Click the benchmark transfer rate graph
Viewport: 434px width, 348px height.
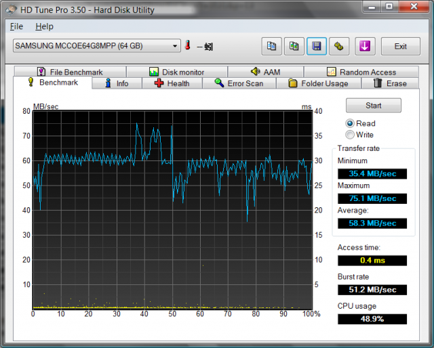(x=173, y=210)
